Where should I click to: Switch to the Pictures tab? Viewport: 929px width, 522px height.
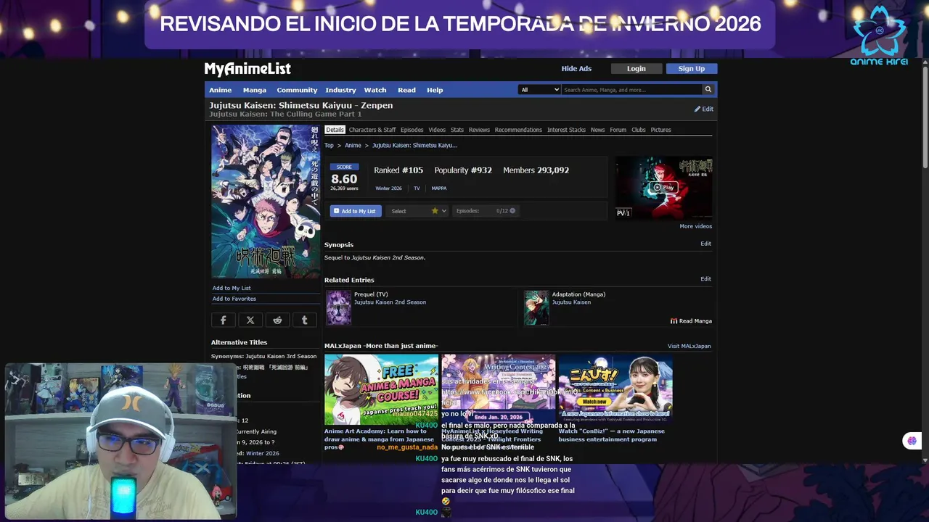point(660,130)
